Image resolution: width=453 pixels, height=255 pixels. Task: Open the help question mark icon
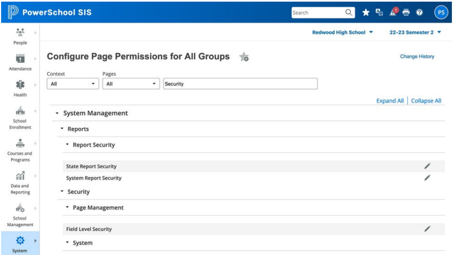coord(420,12)
